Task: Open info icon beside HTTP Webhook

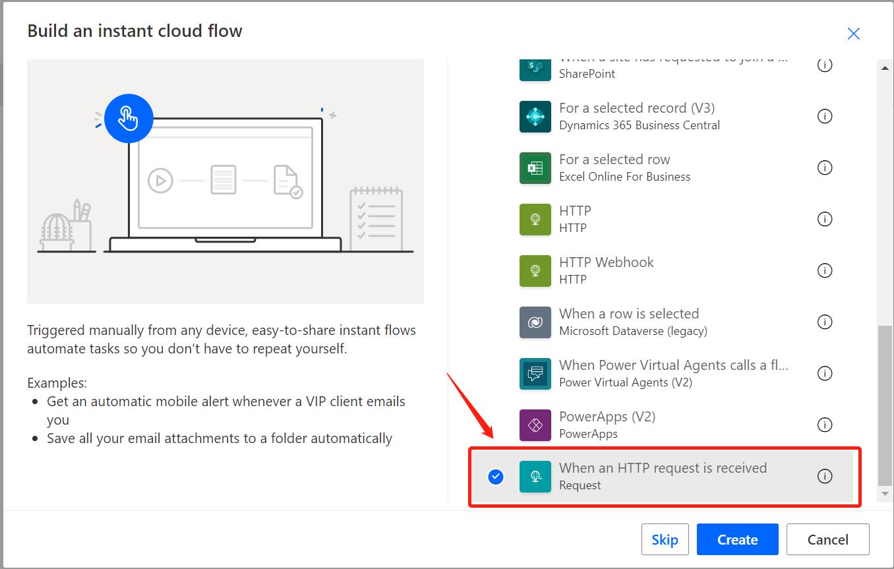Action: (x=825, y=270)
